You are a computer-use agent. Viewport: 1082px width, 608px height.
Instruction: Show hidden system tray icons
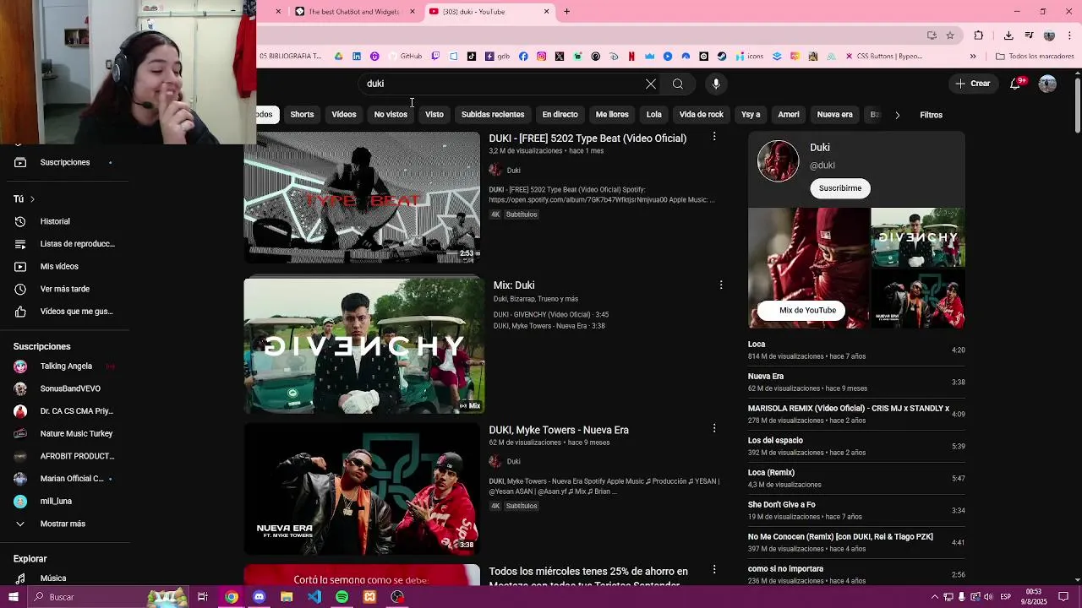click(934, 597)
